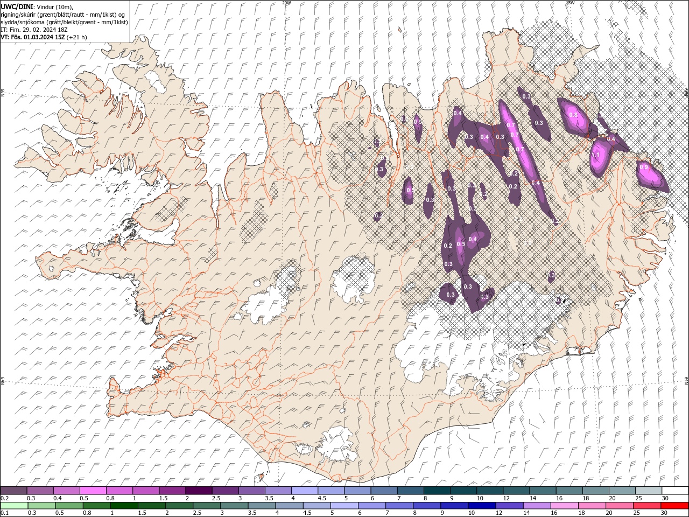Click the 'VT: Fös. 01.03.2024 15Z' valid time

click(x=33, y=37)
